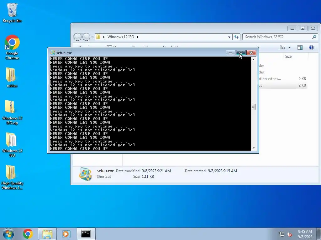
Task: Click the console scrollbar down arrow
Action: coord(253,148)
